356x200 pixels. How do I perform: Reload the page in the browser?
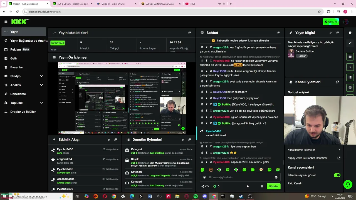17,12
